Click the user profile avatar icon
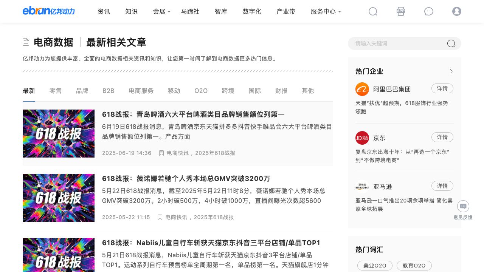Viewport: 484px width, 272px height. pos(457,11)
